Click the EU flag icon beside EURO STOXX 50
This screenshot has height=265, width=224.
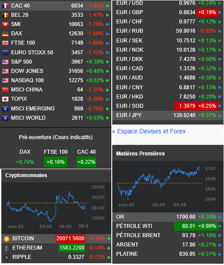(5, 53)
